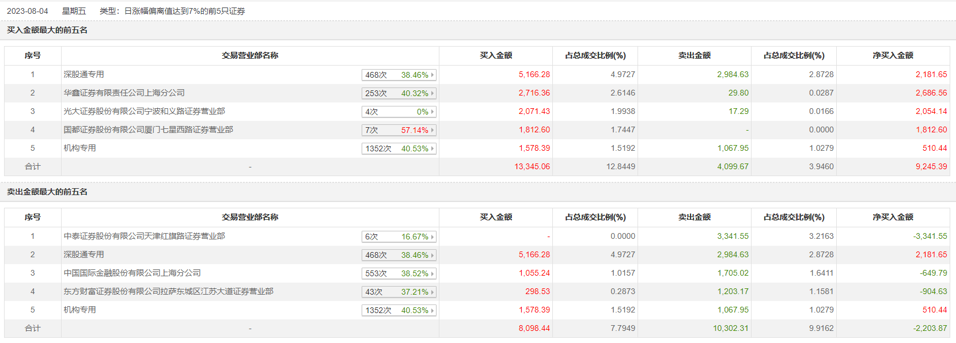
Task: Open 中泰证券天津红旗路证券营业部 link
Action: click(x=144, y=236)
